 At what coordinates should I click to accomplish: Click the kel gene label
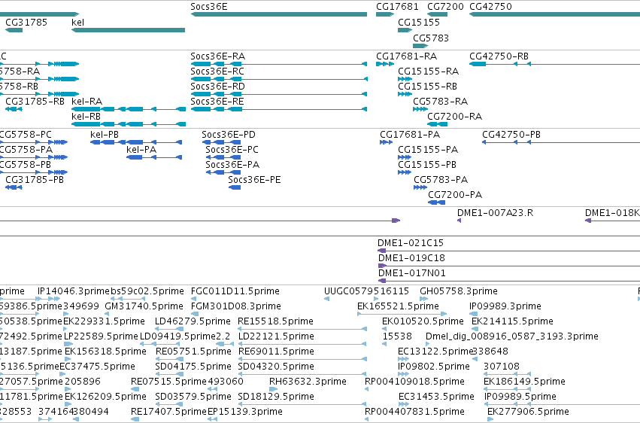click(77, 22)
